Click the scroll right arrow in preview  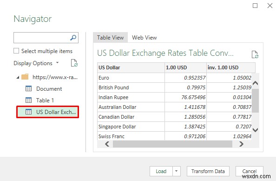[241, 144]
